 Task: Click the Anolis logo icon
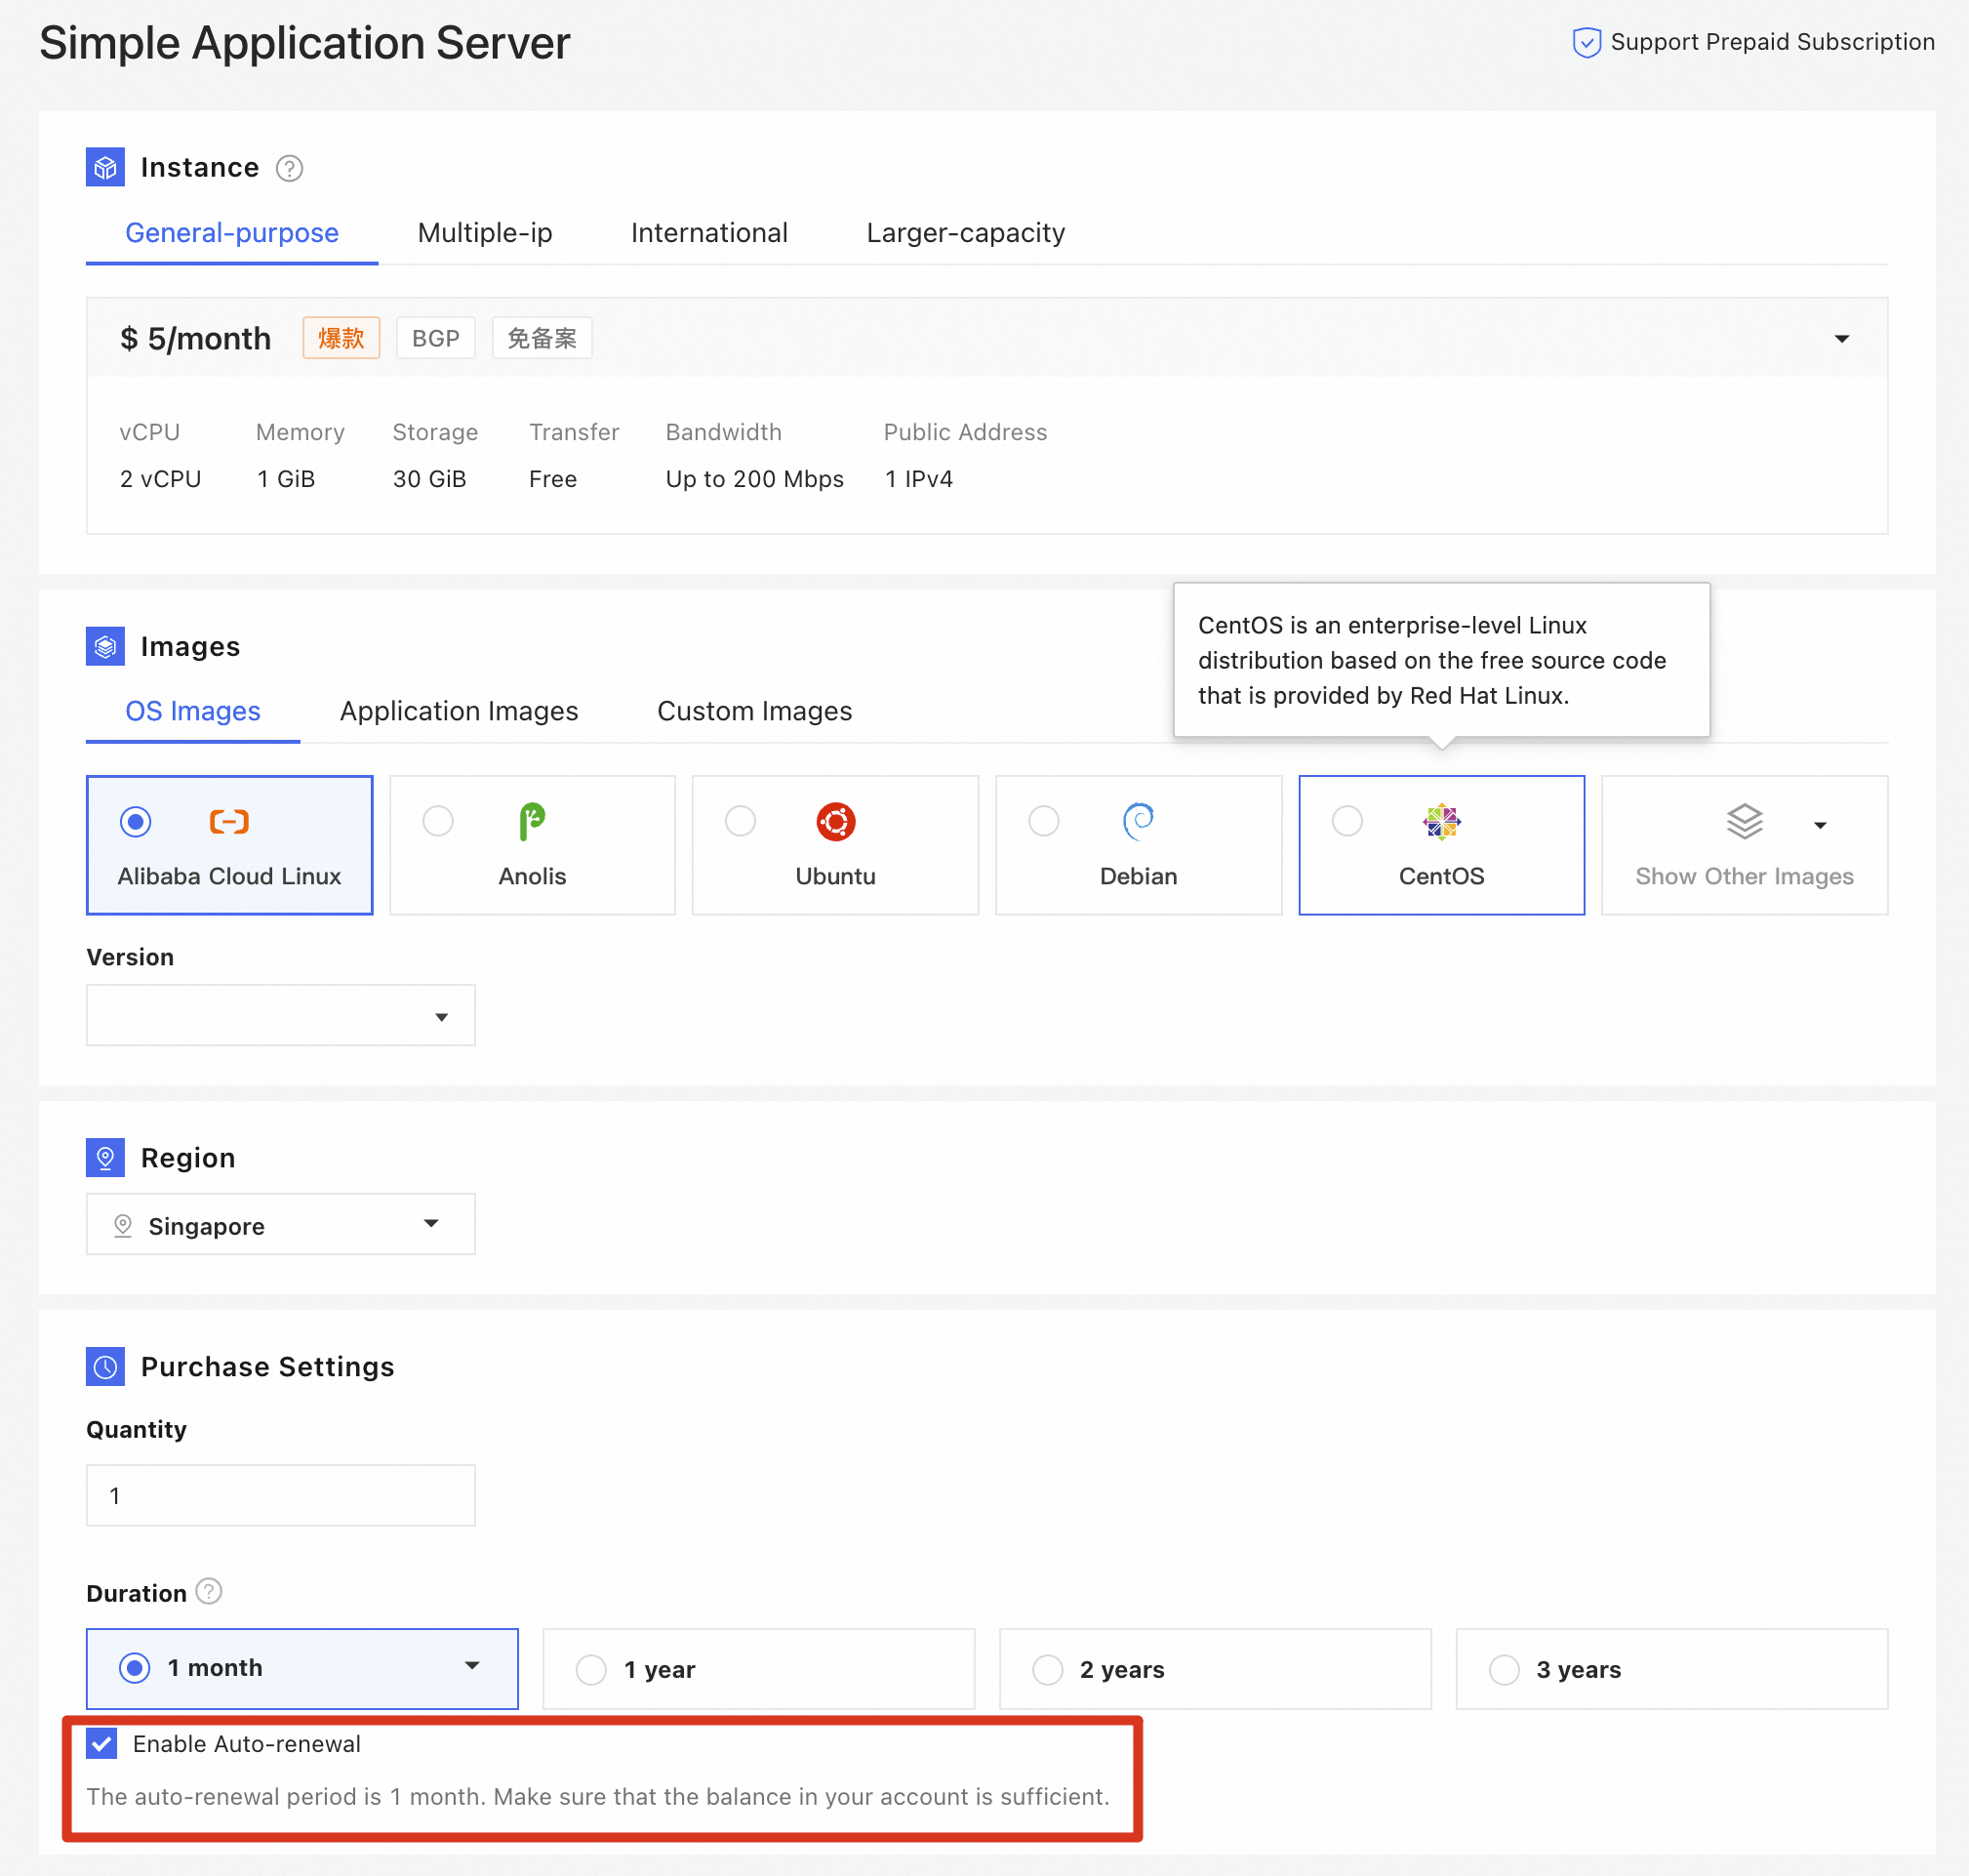(532, 821)
